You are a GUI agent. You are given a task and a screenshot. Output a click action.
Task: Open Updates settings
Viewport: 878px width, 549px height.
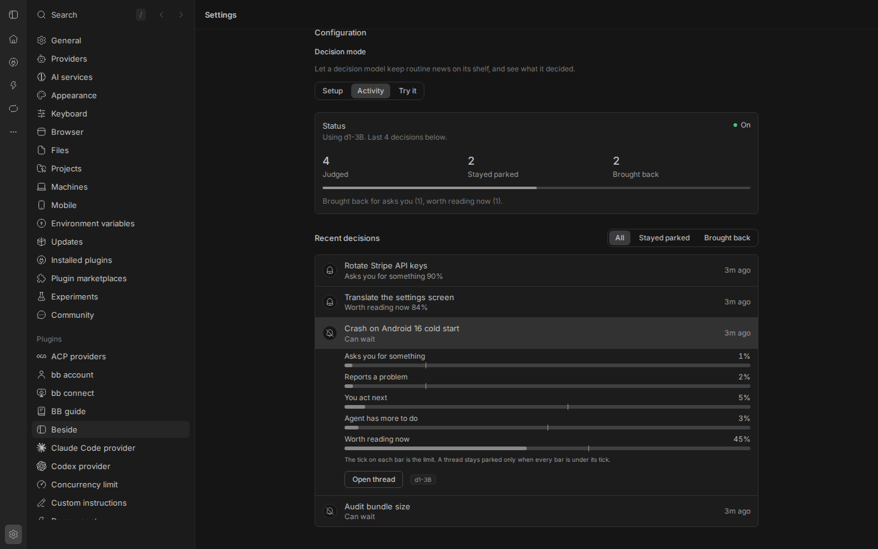point(110,242)
